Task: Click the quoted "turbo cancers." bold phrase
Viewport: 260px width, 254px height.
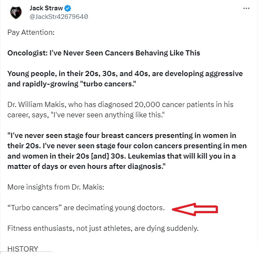Action: click(108, 84)
